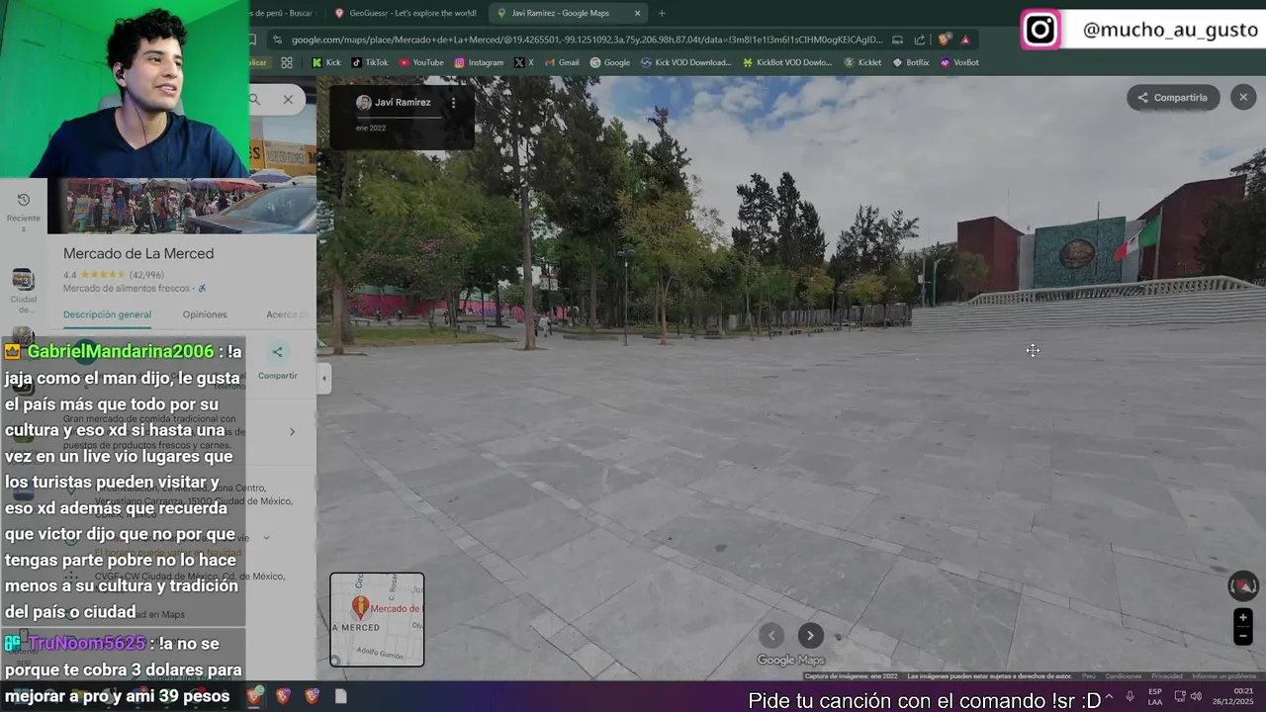Viewport: 1266px width, 712px height.
Task: Open the Kick bookmark
Action: 325,62
